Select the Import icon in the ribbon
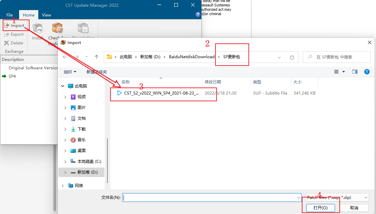This screenshot has width=376, height=214. (x=15, y=25)
